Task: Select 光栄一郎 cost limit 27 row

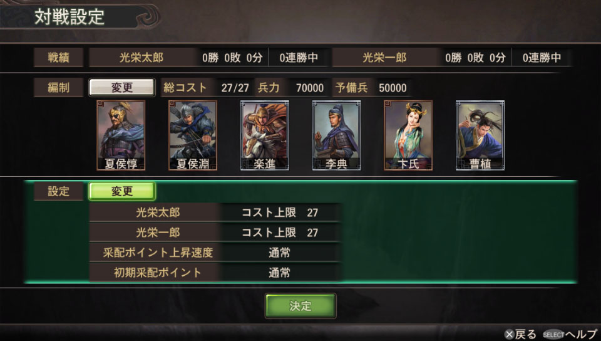Action: pos(215,232)
